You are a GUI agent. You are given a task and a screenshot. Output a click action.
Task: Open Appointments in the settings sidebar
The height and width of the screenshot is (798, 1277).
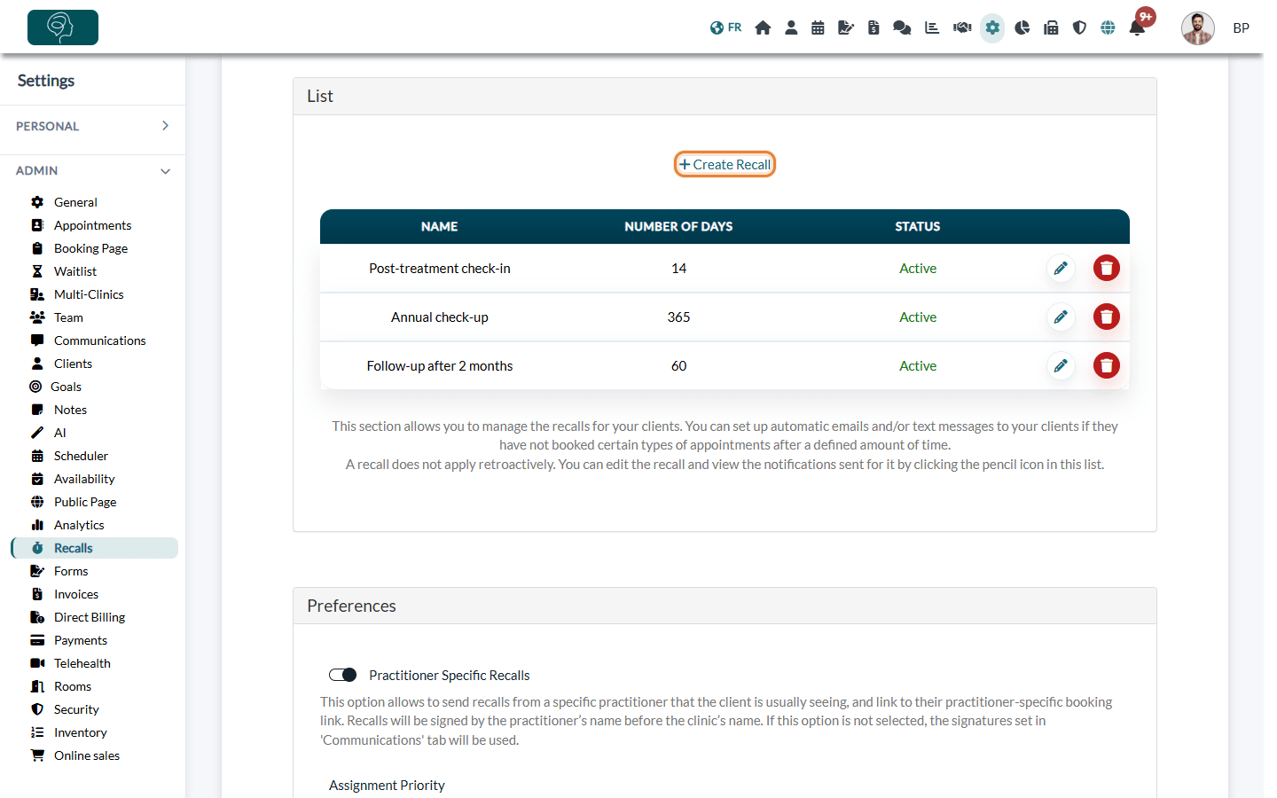(92, 225)
